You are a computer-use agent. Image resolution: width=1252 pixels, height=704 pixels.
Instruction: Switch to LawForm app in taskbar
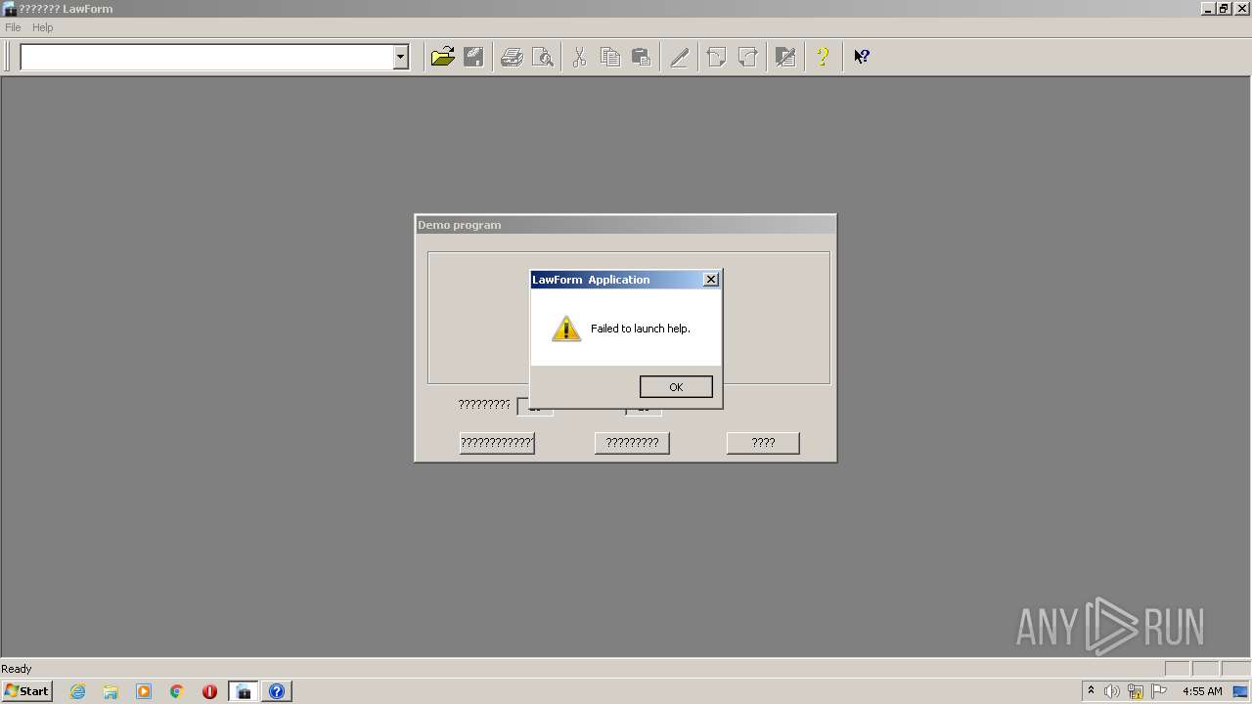(x=244, y=691)
